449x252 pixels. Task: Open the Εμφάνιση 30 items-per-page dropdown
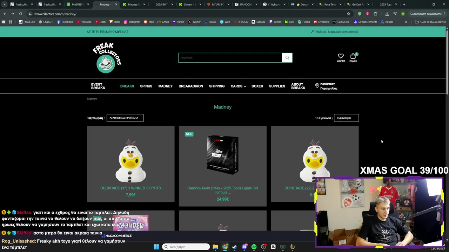click(346, 118)
